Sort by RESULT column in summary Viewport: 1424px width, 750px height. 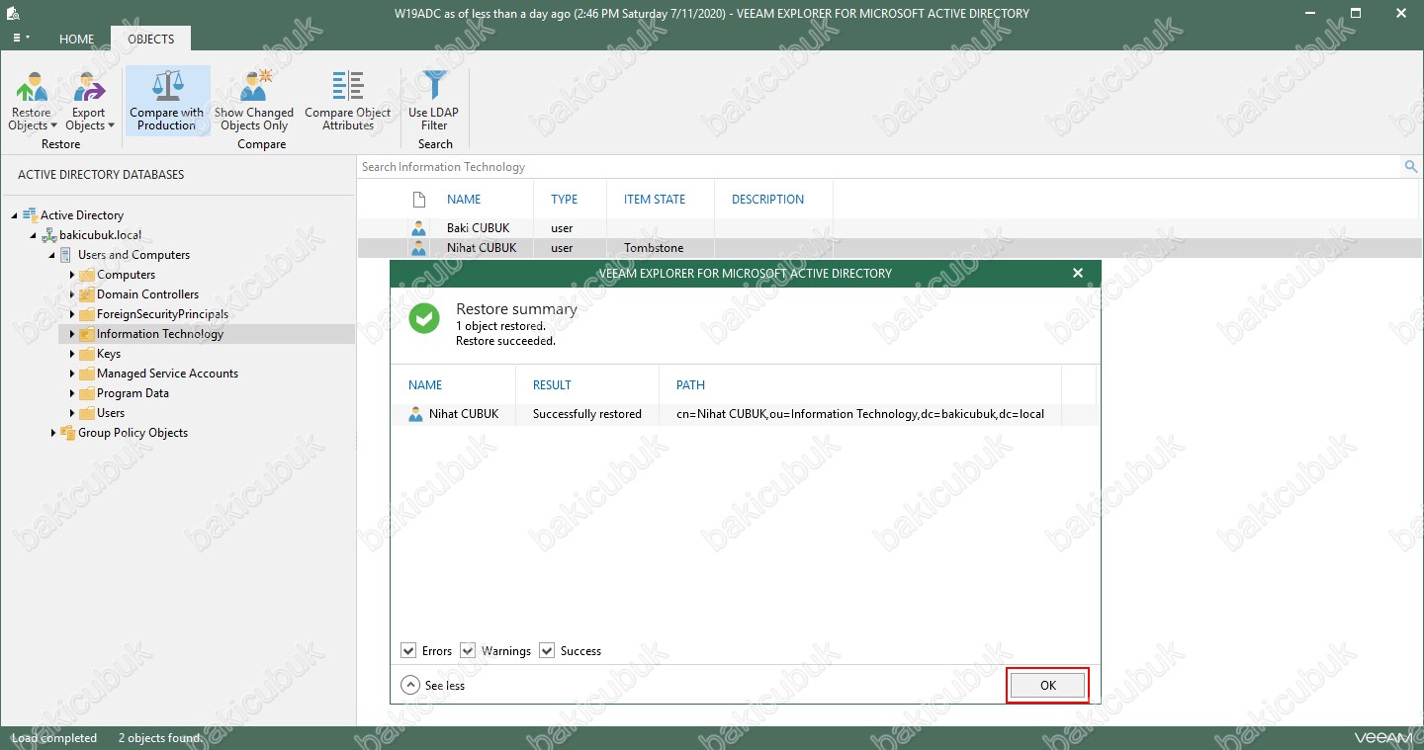coord(552,384)
